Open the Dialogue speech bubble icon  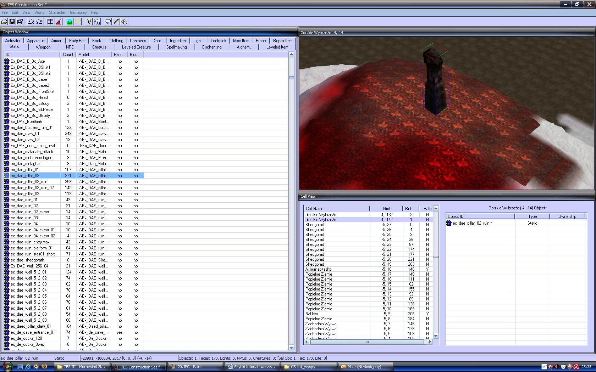point(108,22)
